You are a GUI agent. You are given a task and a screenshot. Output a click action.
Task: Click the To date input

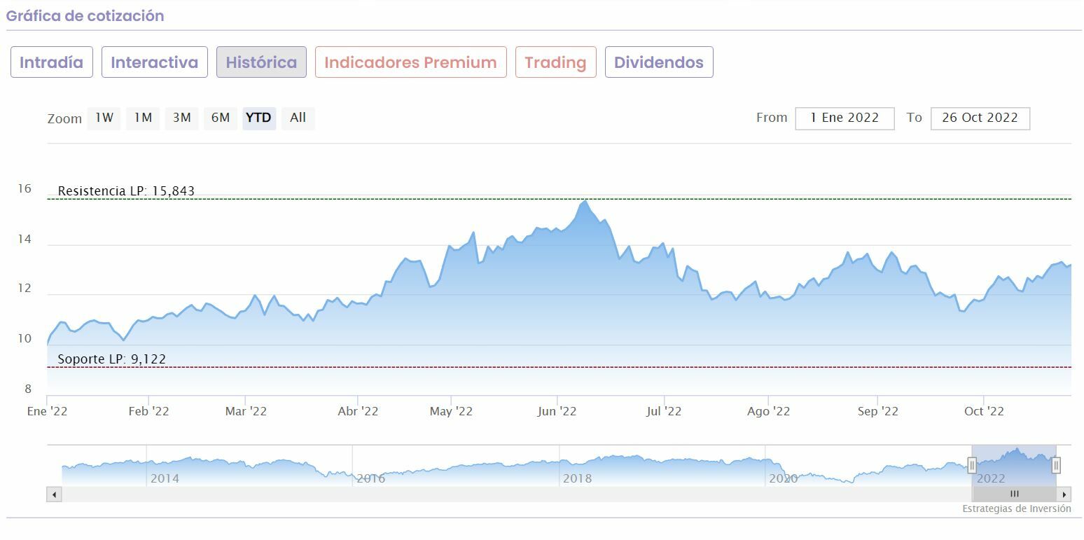point(980,118)
